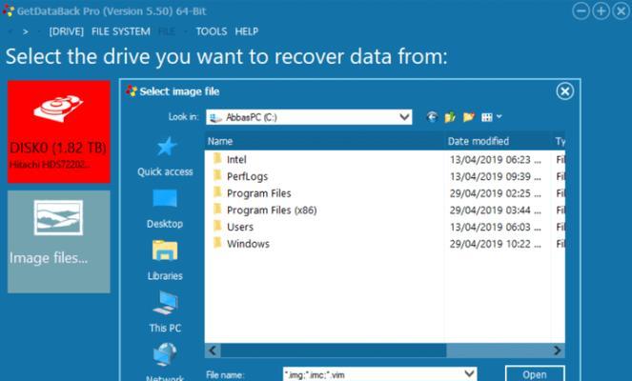Click the forward arrow in the menu bar
The width and height of the screenshot is (632, 381).
click(26, 31)
